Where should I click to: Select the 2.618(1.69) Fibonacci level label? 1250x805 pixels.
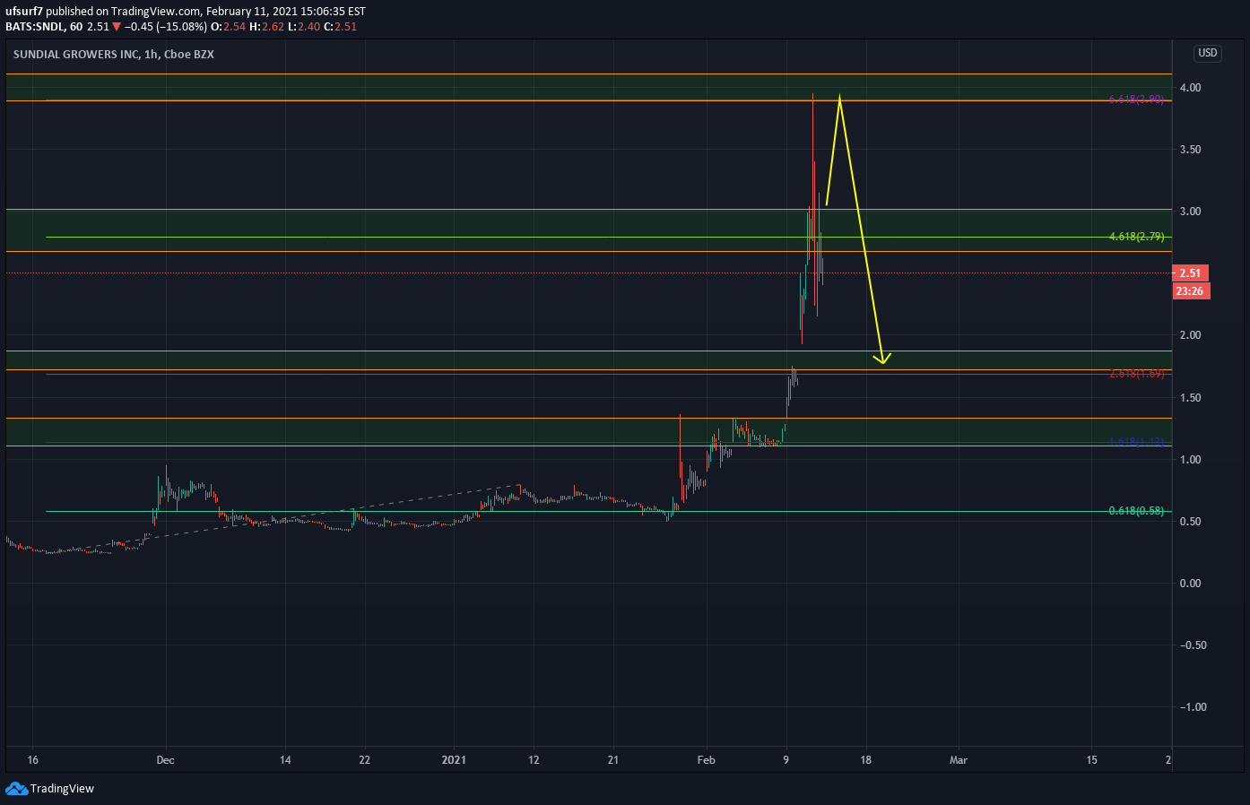[1136, 374]
